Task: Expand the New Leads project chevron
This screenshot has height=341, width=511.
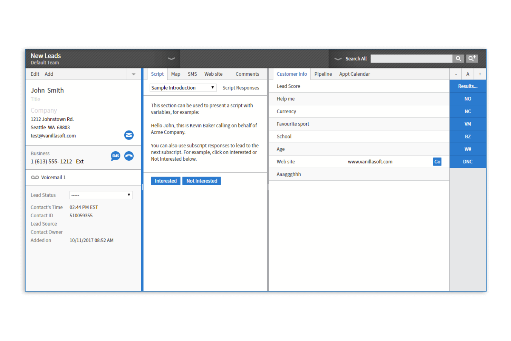Action: pos(171,59)
